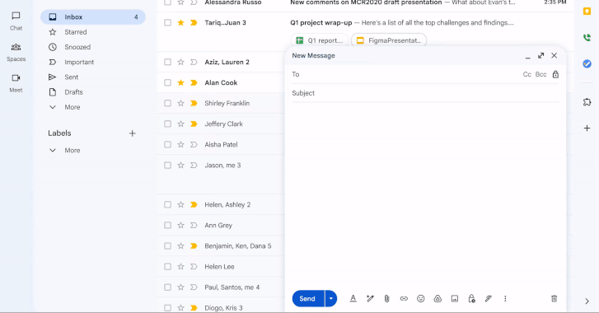Insert photo in the new message
The width and height of the screenshot is (599, 313).
click(x=455, y=298)
